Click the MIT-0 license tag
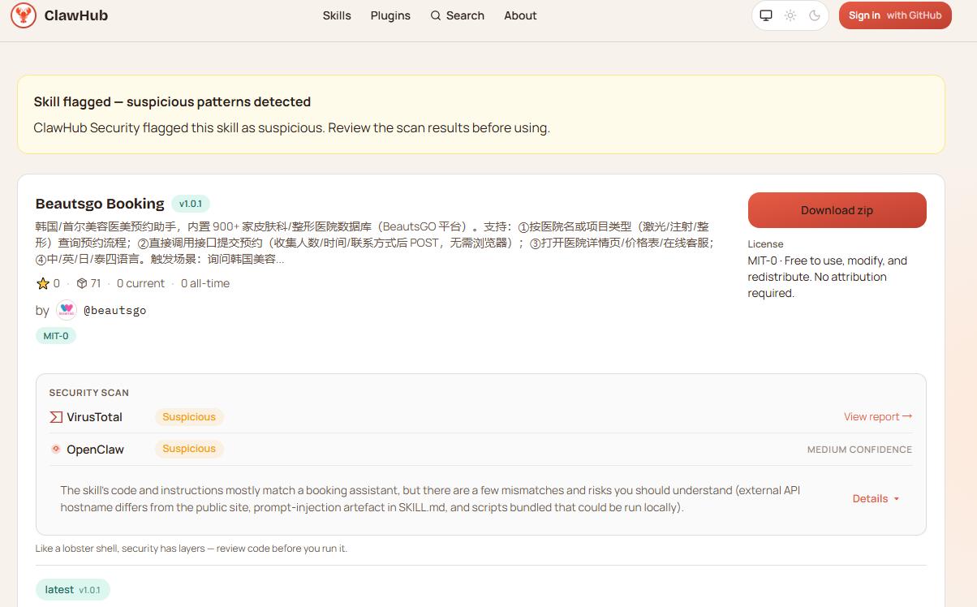977x607 pixels. pyautogui.click(x=56, y=335)
